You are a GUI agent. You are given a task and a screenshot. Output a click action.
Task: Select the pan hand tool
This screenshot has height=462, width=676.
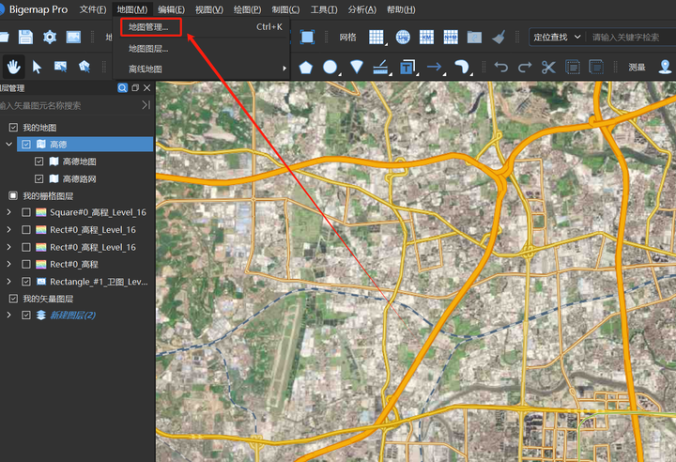[13, 67]
